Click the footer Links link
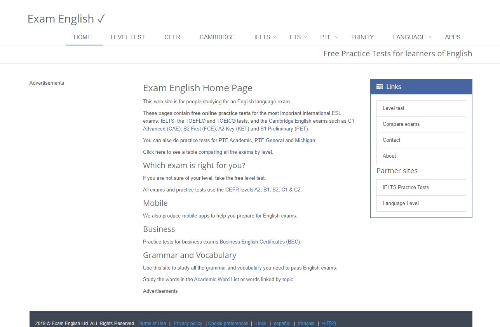The image size is (500, 327). point(261,323)
